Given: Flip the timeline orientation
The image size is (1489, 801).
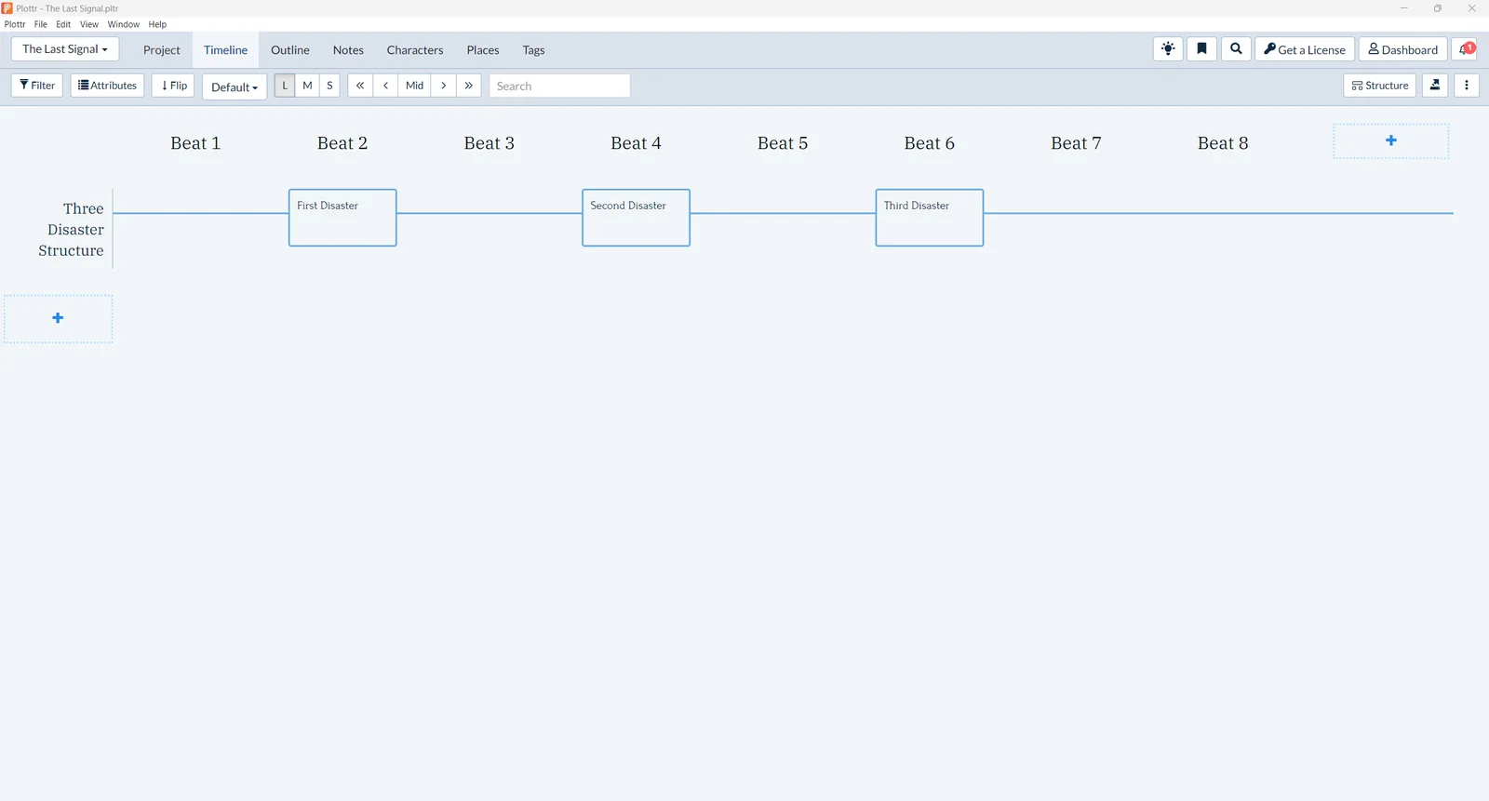Looking at the screenshot, I should [x=173, y=86].
